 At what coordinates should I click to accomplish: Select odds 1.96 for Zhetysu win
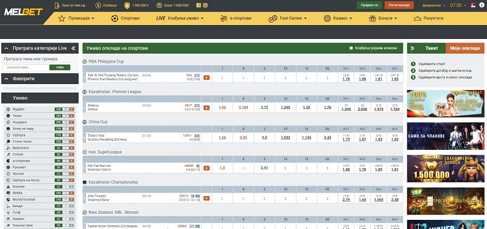coord(222,108)
